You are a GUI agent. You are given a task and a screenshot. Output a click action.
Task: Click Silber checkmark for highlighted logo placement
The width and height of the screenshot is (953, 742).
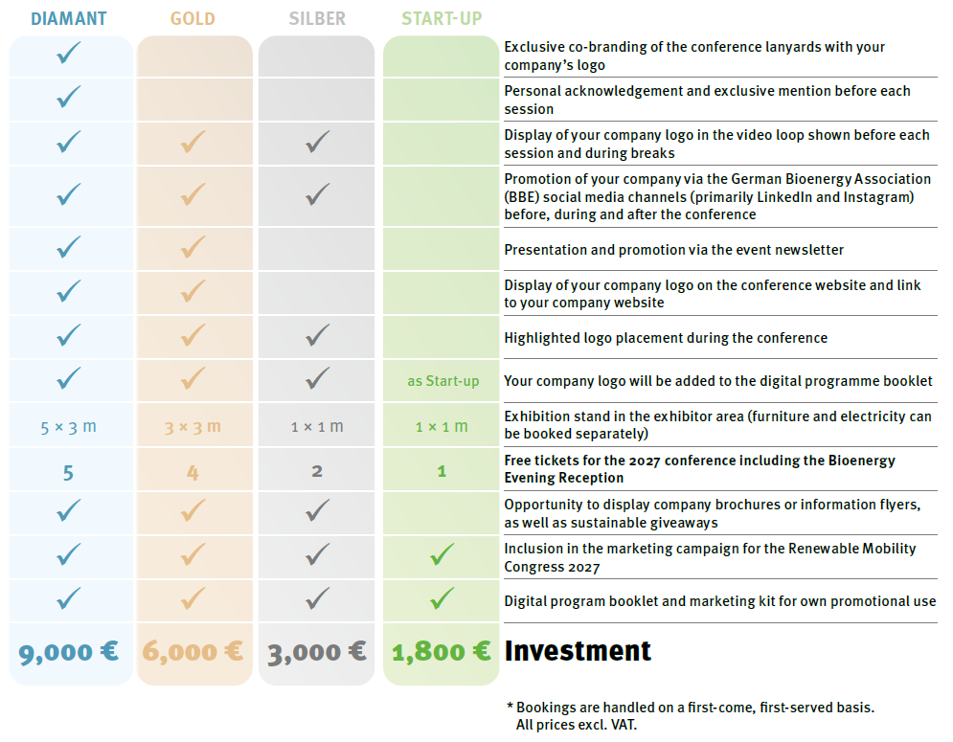coord(317,335)
